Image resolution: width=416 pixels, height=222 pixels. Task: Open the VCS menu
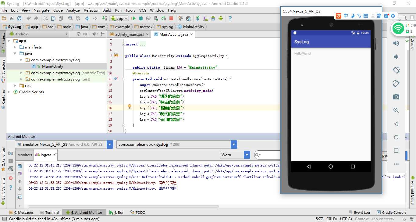[x=143, y=10]
